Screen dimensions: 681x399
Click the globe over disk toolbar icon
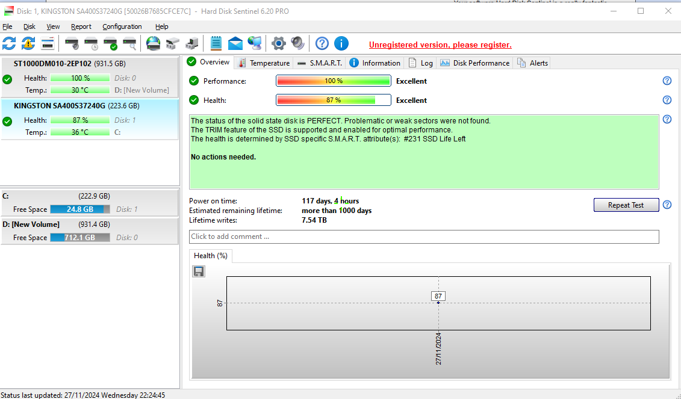154,43
